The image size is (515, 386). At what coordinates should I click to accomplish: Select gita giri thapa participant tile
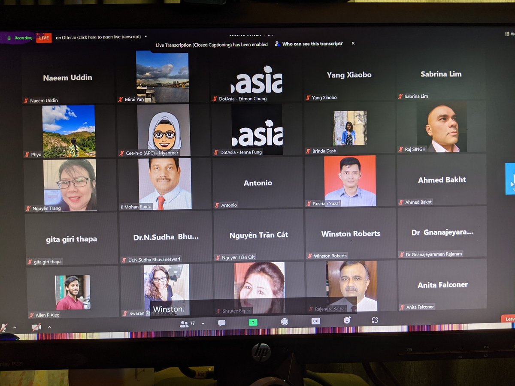click(71, 239)
